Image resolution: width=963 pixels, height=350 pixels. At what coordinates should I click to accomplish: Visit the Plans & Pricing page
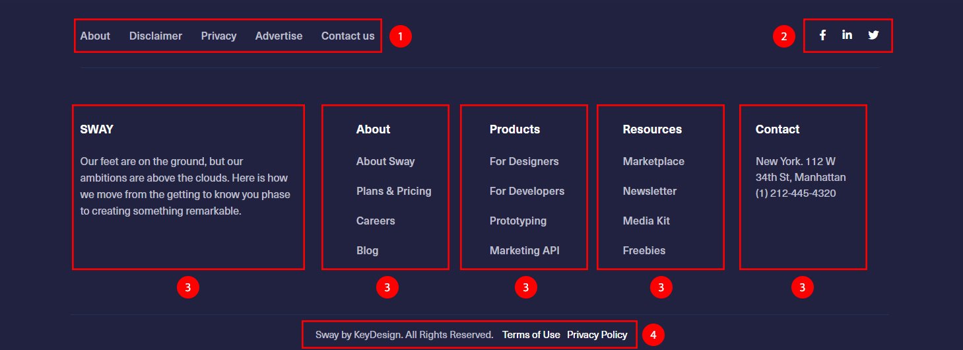(x=393, y=192)
